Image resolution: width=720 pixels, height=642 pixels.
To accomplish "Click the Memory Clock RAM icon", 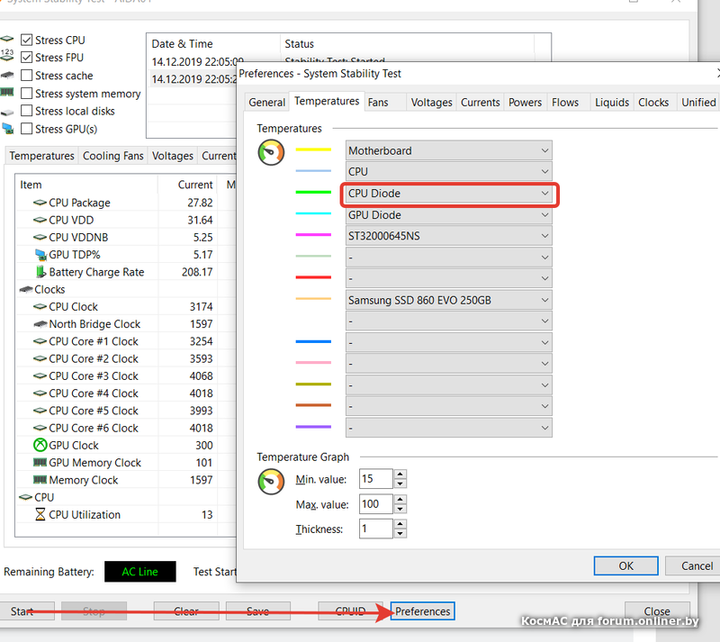I will [x=40, y=480].
